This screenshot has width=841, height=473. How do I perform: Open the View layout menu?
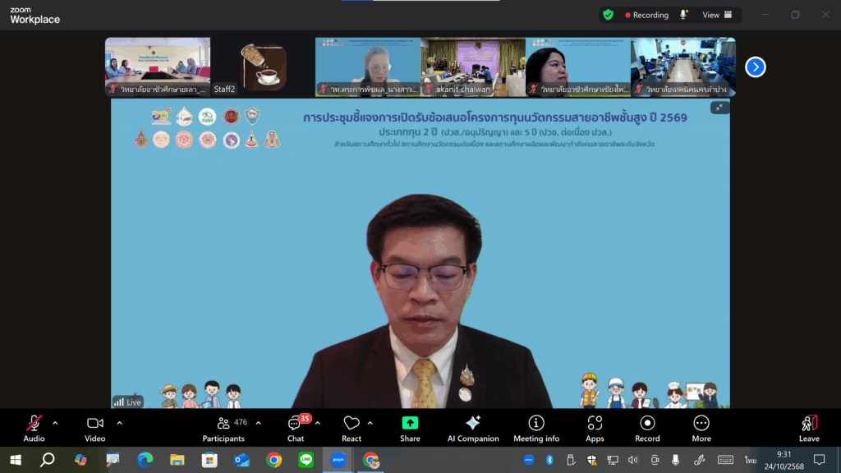[x=716, y=15]
